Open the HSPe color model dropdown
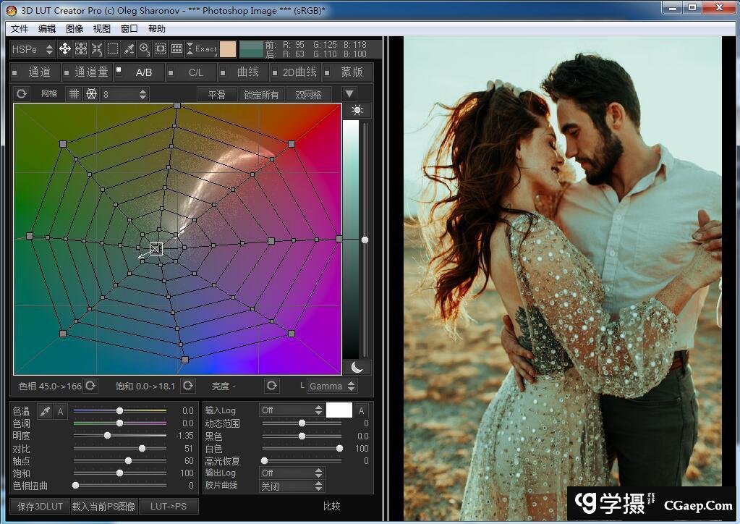Image resolution: width=740 pixels, height=524 pixels. [x=33, y=49]
